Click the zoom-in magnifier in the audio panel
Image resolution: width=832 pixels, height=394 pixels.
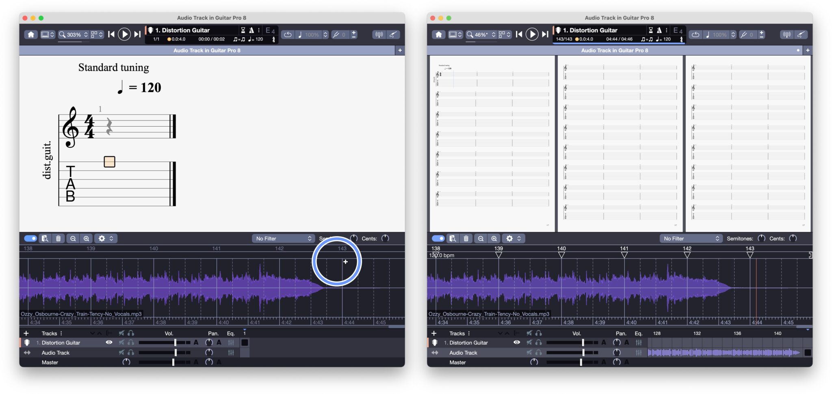(x=87, y=238)
